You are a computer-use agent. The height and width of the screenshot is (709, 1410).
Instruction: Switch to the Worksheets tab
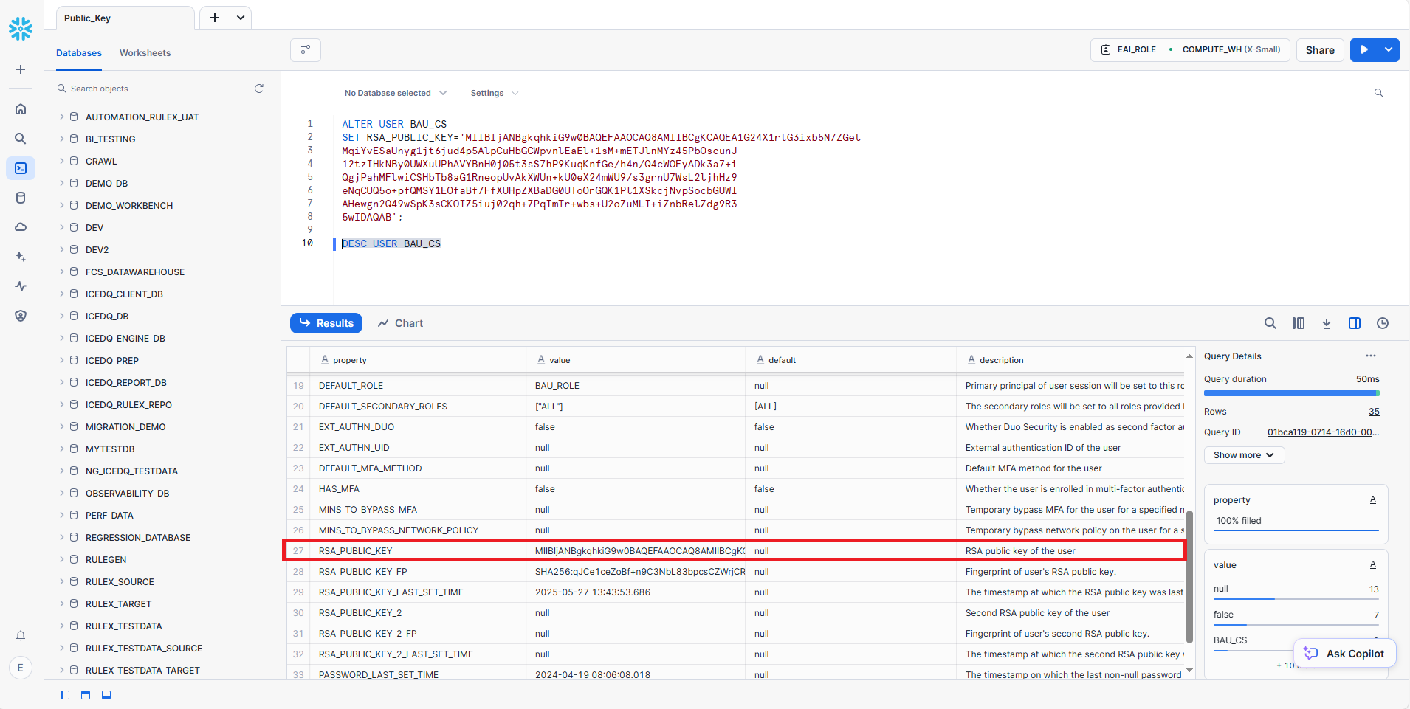[145, 52]
